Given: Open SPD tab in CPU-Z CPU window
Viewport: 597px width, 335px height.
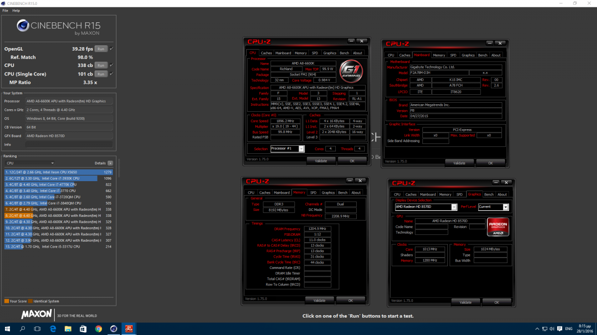Looking at the screenshot, I should (x=315, y=53).
